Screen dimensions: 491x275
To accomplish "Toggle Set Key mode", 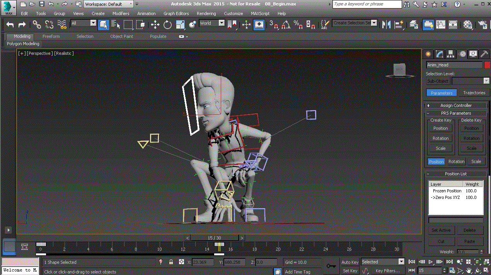I will 350,271.
